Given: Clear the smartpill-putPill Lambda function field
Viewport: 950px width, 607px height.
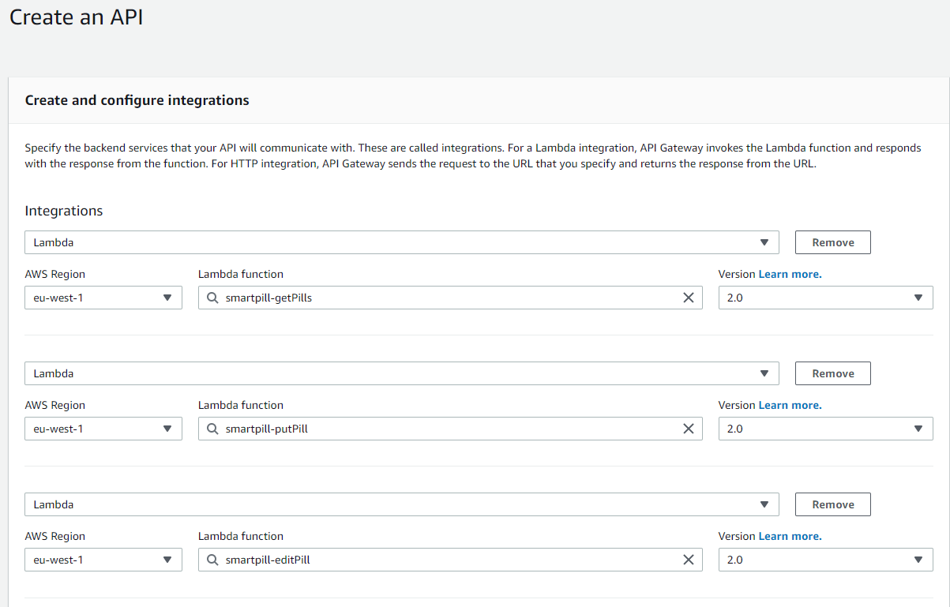Looking at the screenshot, I should [x=688, y=429].
